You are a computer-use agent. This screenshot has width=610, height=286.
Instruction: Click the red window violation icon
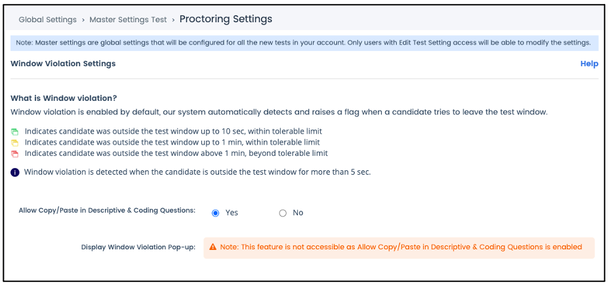pos(15,153)
